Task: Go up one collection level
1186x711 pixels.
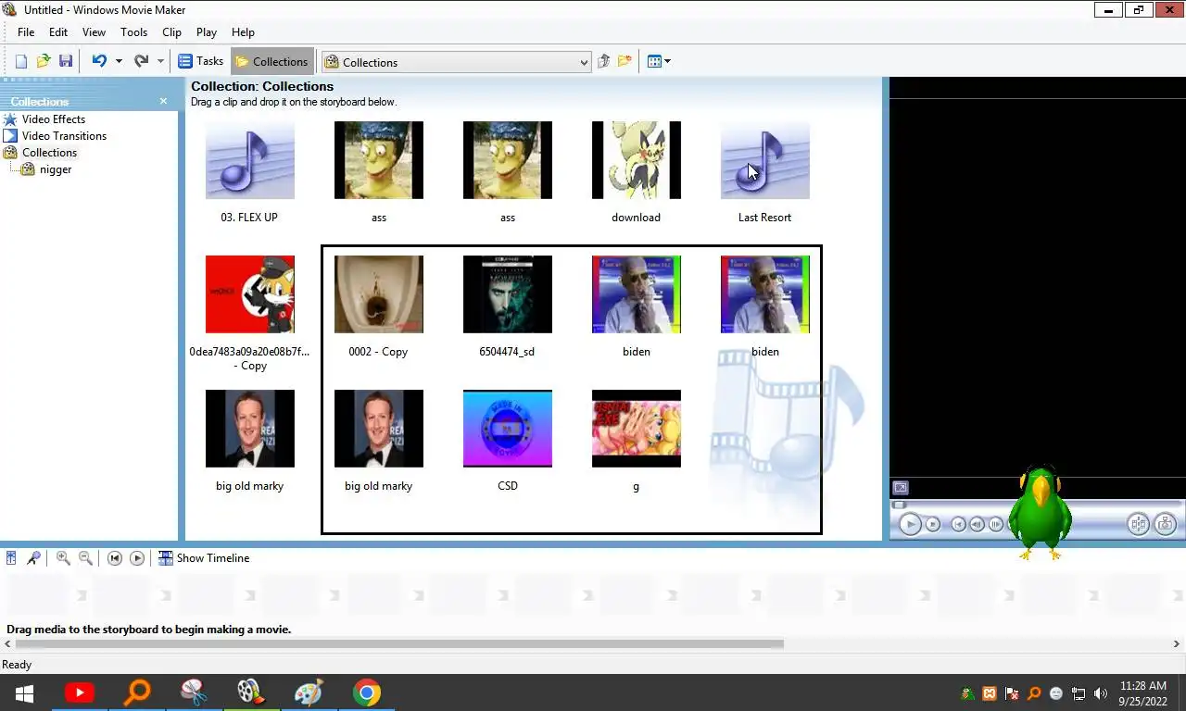Action: coord(603,61)
